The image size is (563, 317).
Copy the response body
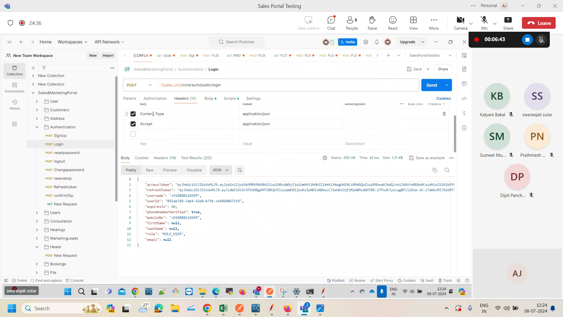pyautogui.click(x=435, y=170)
